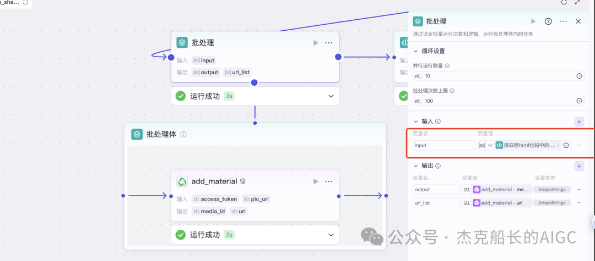Open variable picker for 批处理次数上限 field
The width and height of the screenshot is (595, 261).
tap(579, 101)
